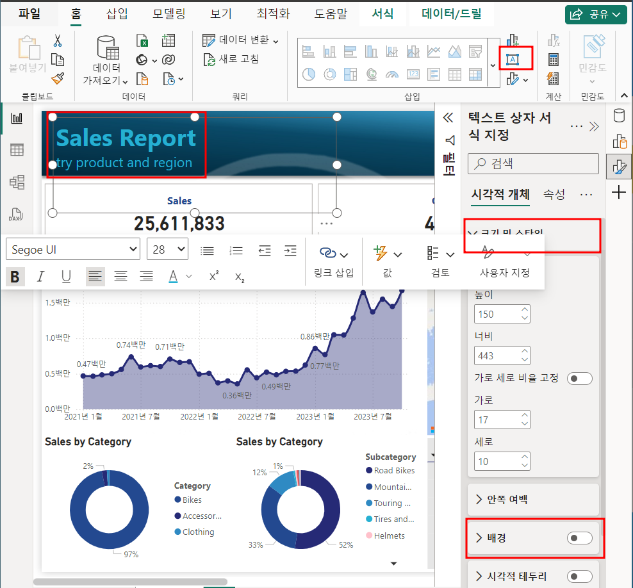Image resolution: width=633 pixels, height=588 pixels.
Task: Open the font color dropdown arrow
Action: click(189, 277)
